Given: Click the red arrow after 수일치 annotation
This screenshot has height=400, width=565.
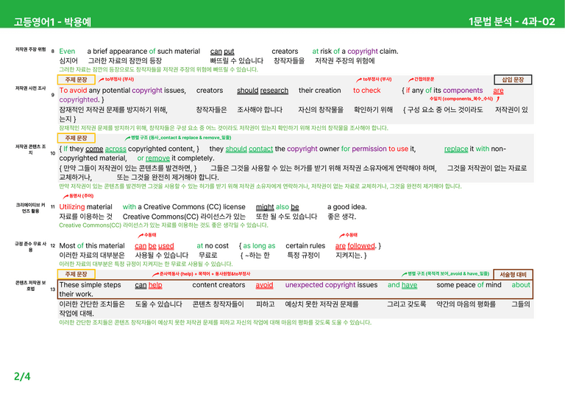Looking at the screenshot, I should point(497,99).
